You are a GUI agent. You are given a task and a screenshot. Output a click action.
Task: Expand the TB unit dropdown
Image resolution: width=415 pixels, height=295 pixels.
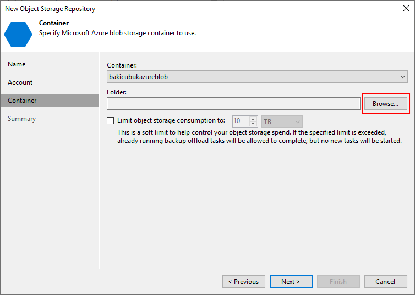(x=282, y=121)
